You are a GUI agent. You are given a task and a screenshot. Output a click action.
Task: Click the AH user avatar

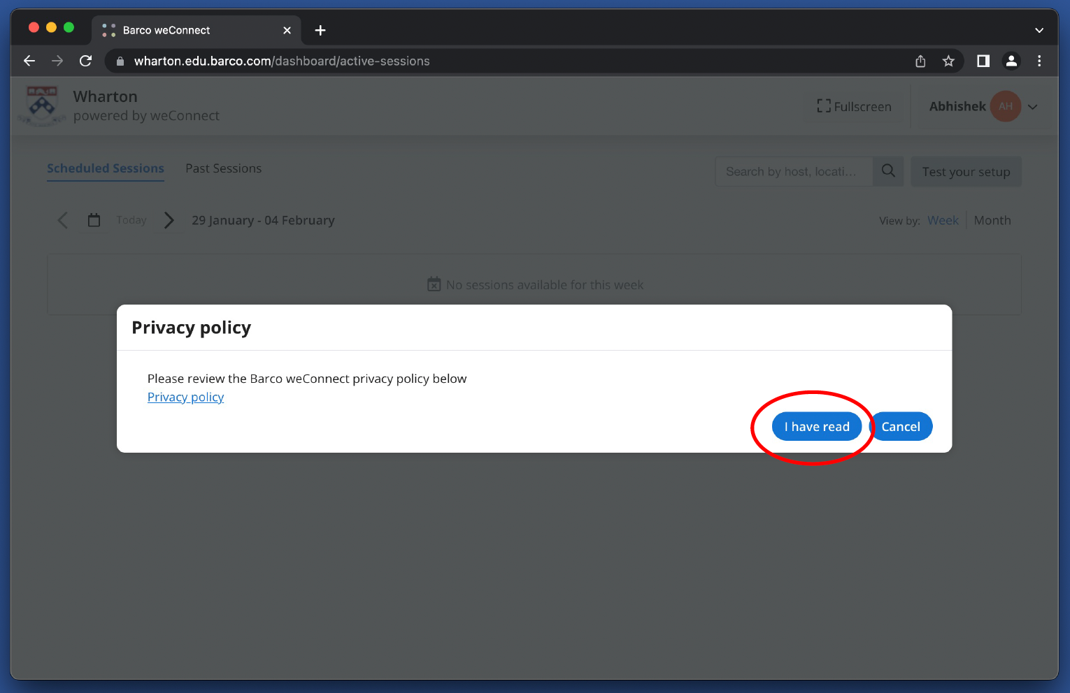point(1006,106)
